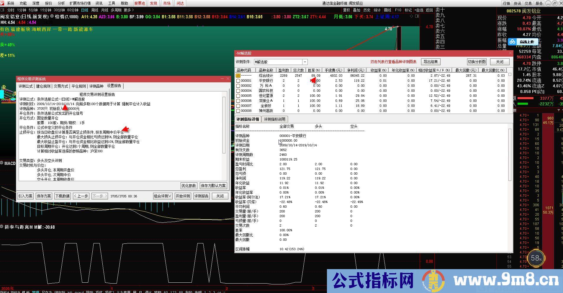563x293 pixels.
Task: Open the settings circle icon next to 闽发铝业 title
Action: (x=52, y=17)
